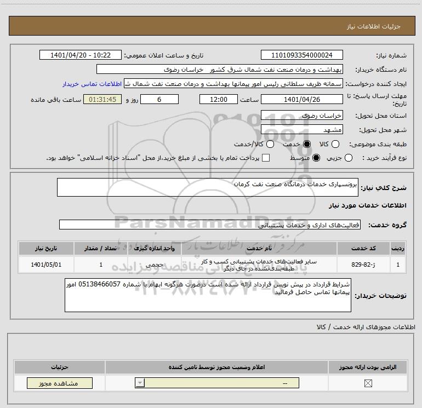Click the deadline time field 12:00
The width and height of the screenshot is (422, 408).
click(x=219, y=99)
